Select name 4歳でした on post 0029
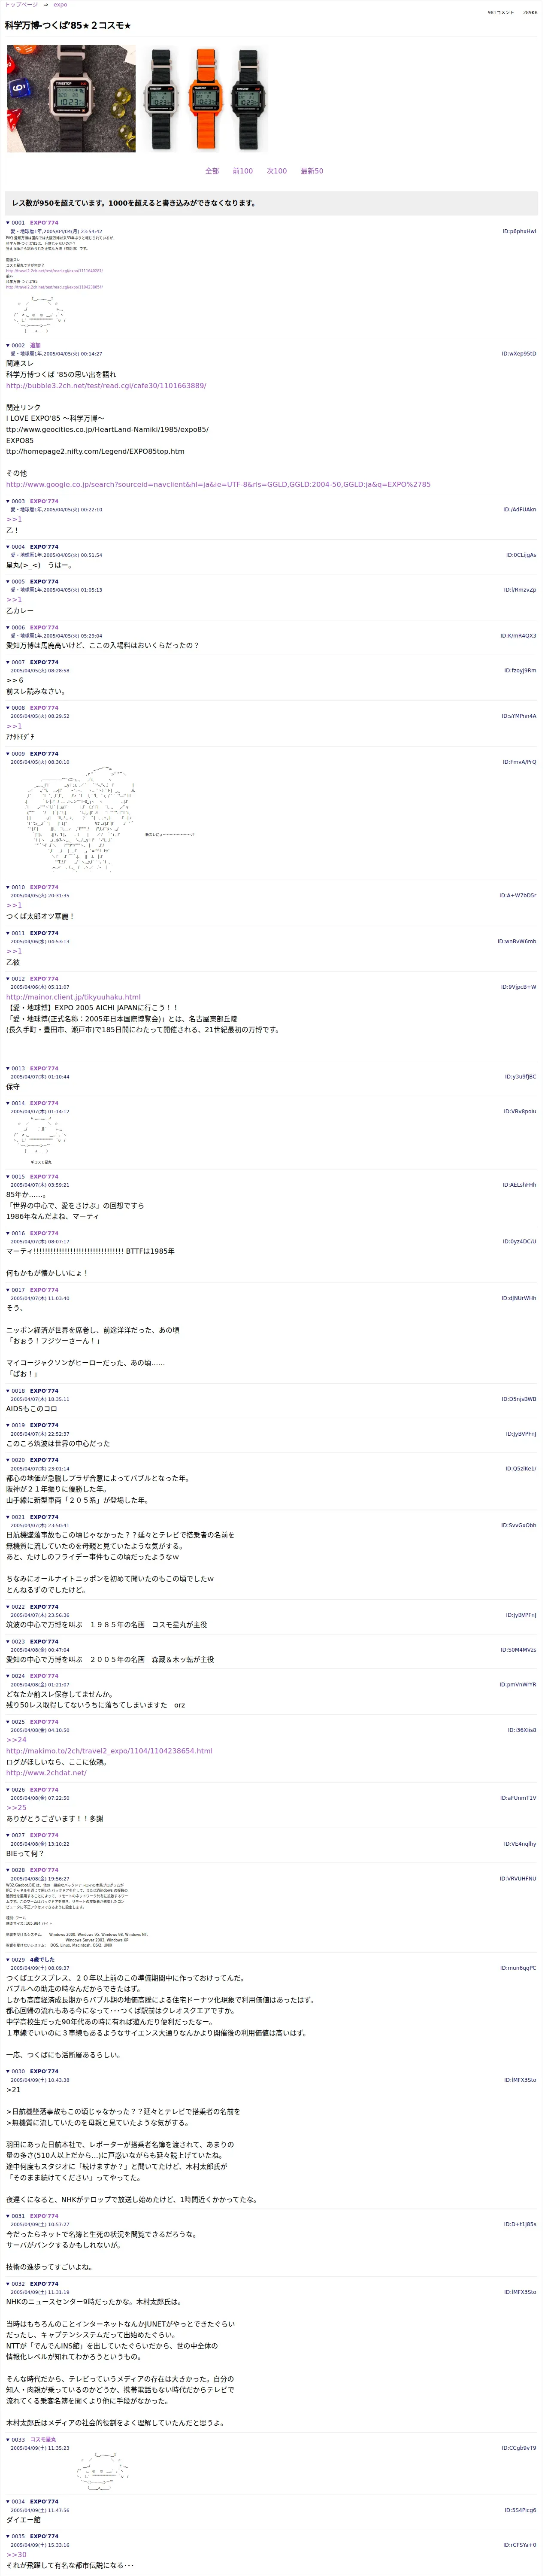 pos(42,1959)
